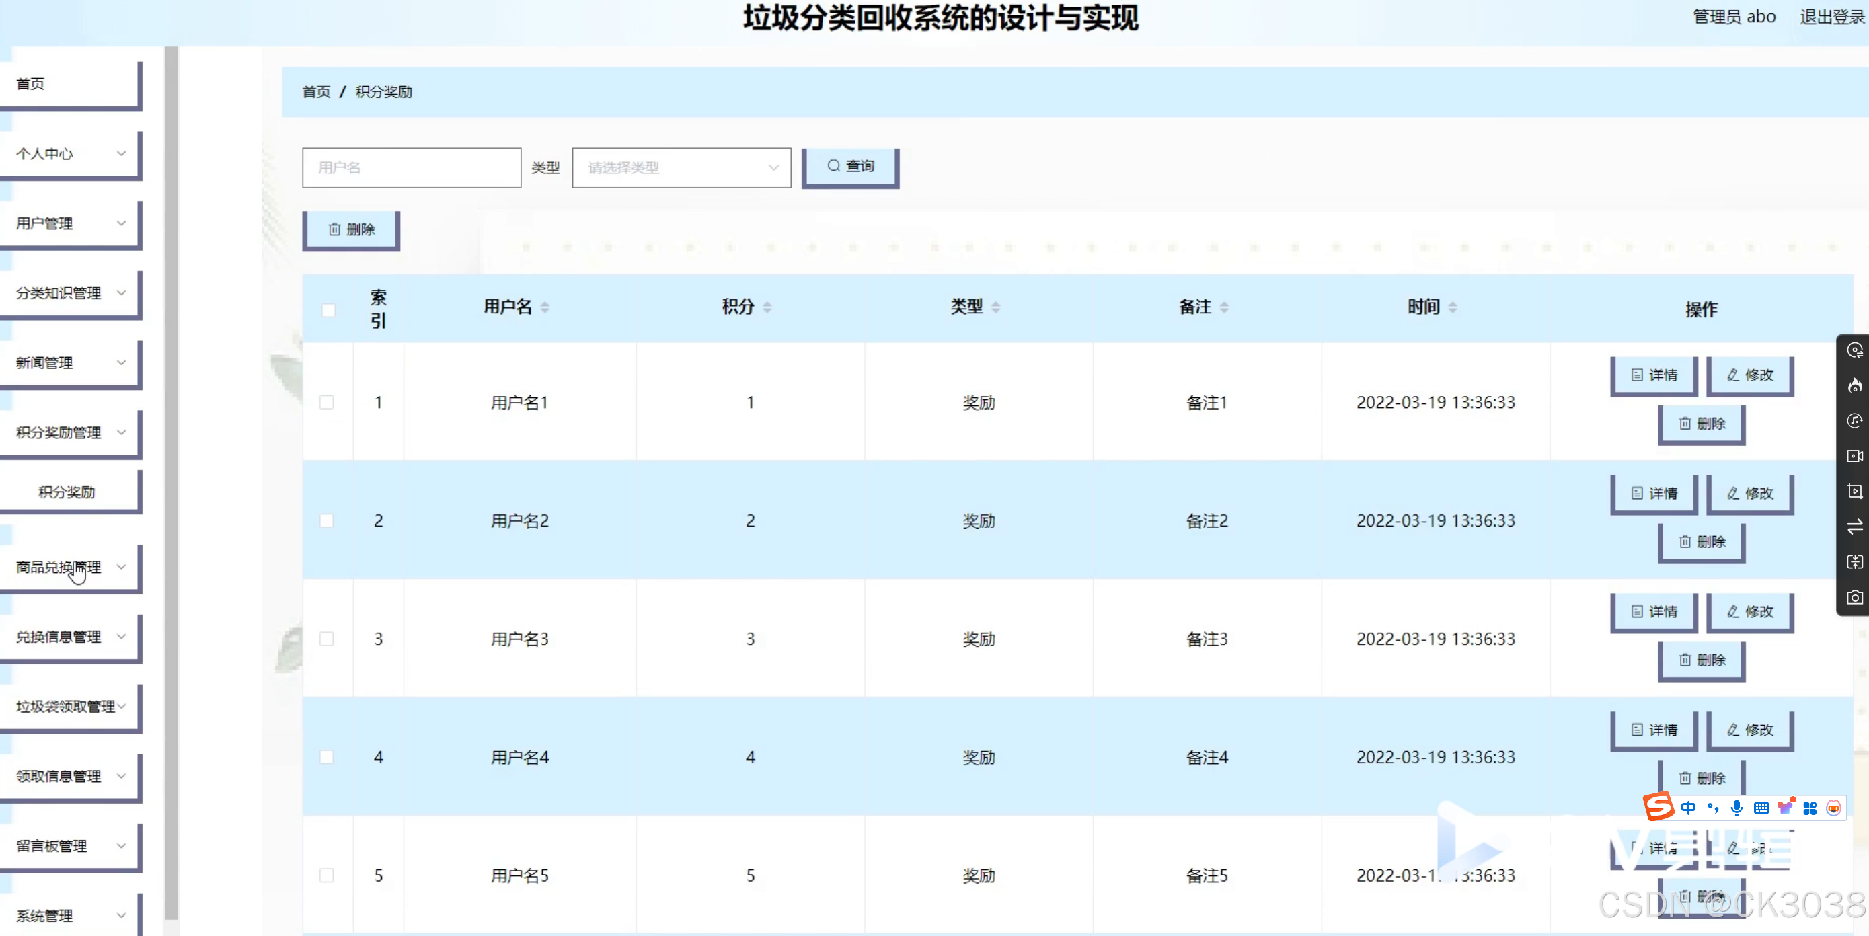This screenshot has width=1869, height=936.
Task: Click the sort arrows beside 时间 column
Action: (1452, 308)
